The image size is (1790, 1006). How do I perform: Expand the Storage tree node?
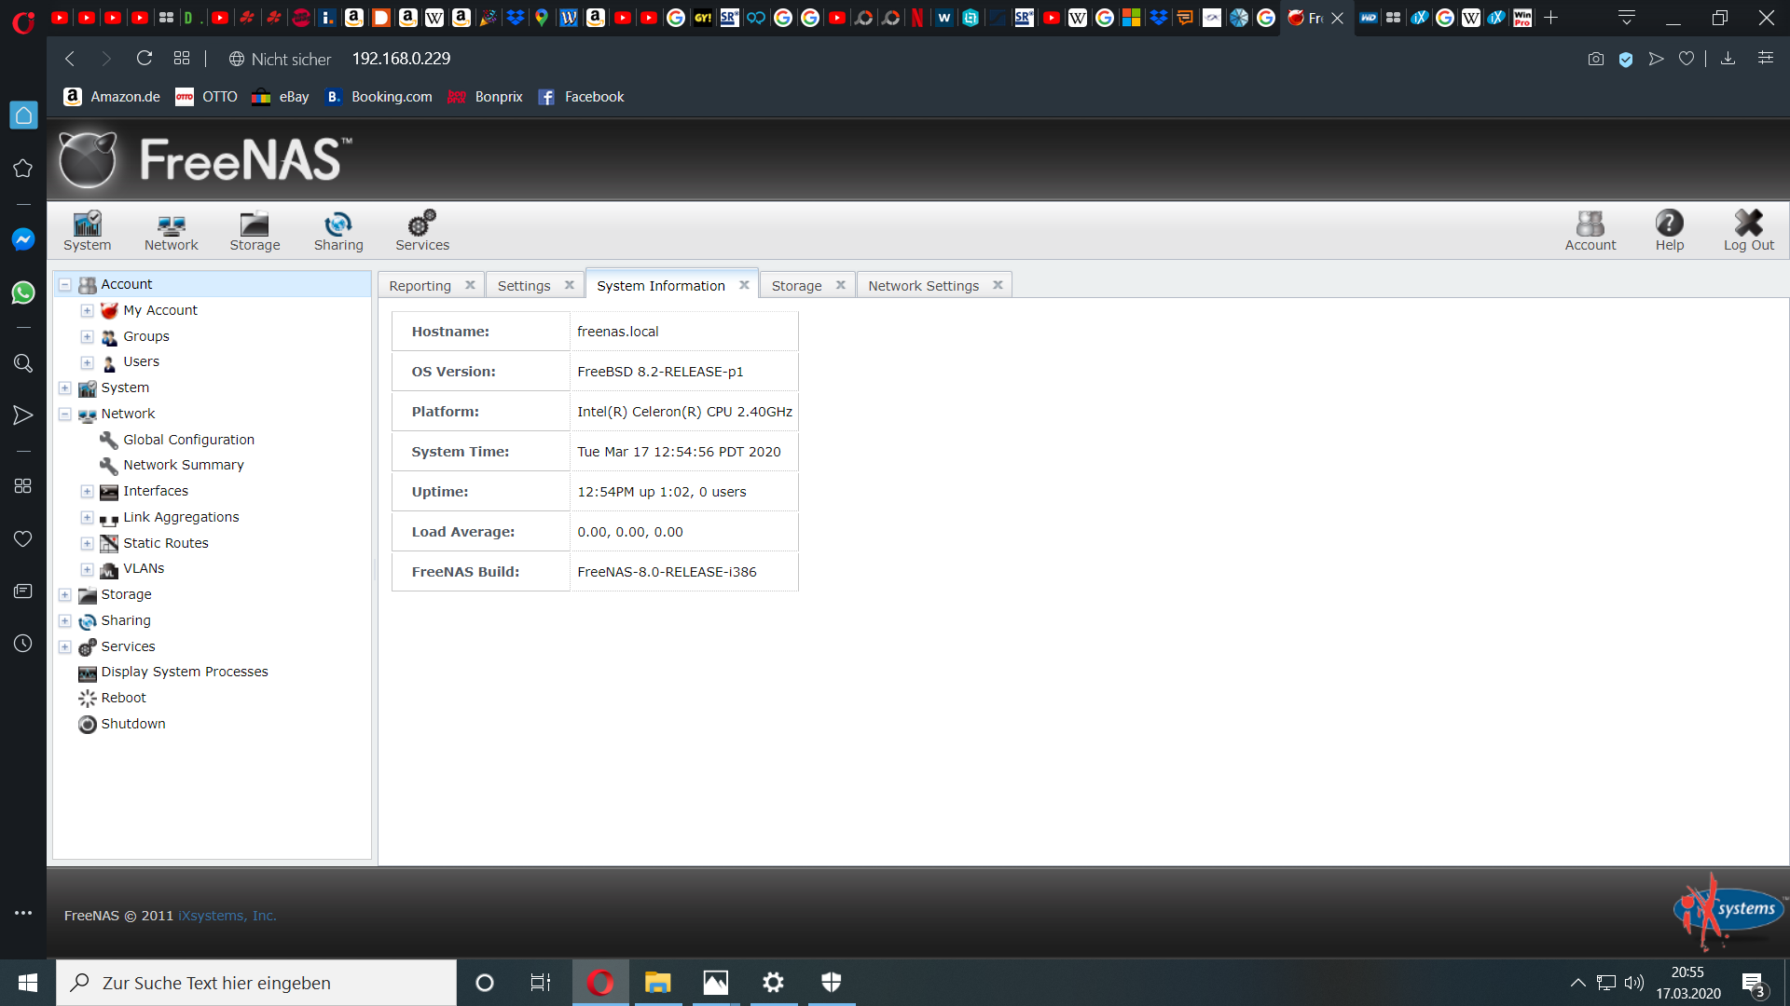coord(65,594)
